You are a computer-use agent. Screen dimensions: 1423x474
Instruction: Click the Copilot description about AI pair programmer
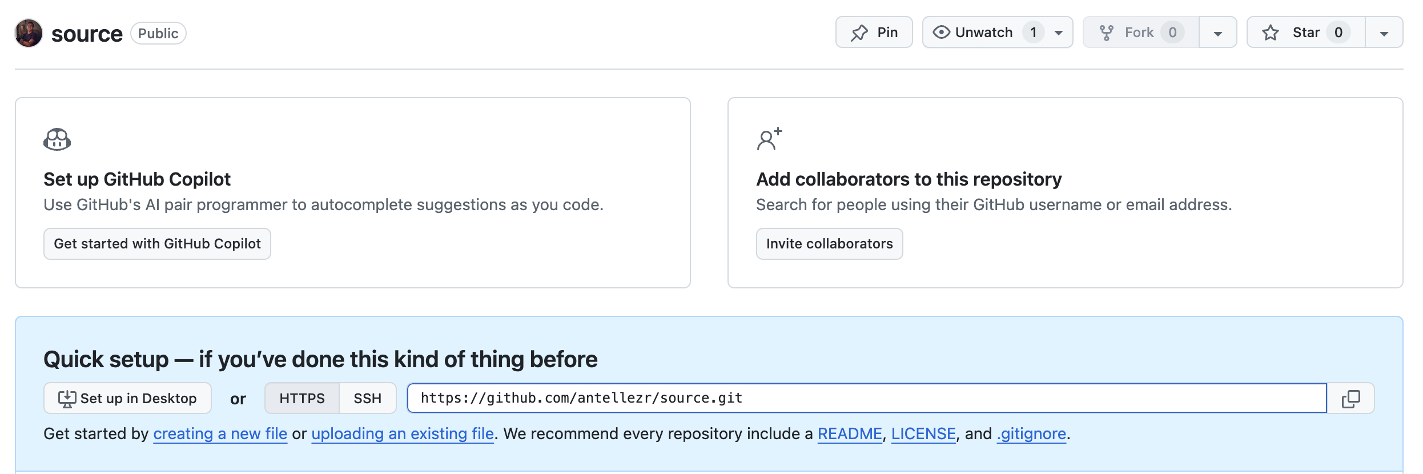323,204
